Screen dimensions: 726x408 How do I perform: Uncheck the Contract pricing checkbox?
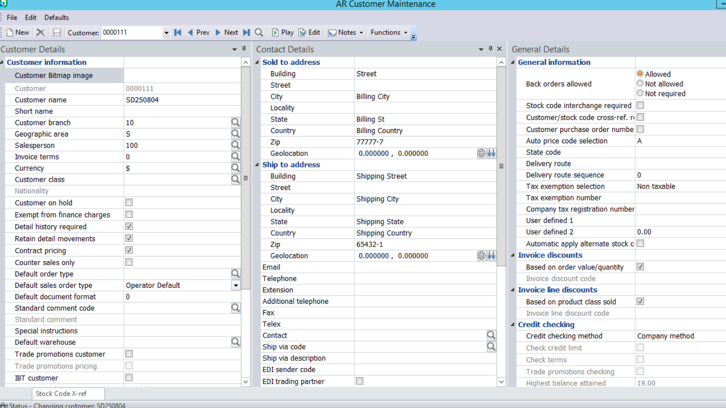pyautogui.click(x=129, y=250)
